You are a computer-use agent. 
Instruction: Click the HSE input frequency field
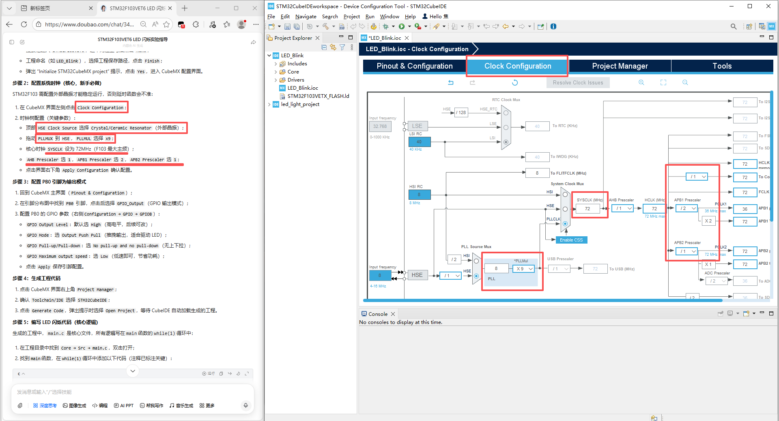pos(380,275)
